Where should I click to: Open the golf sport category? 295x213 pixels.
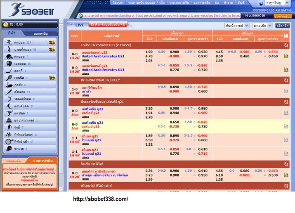pos(9,85)
